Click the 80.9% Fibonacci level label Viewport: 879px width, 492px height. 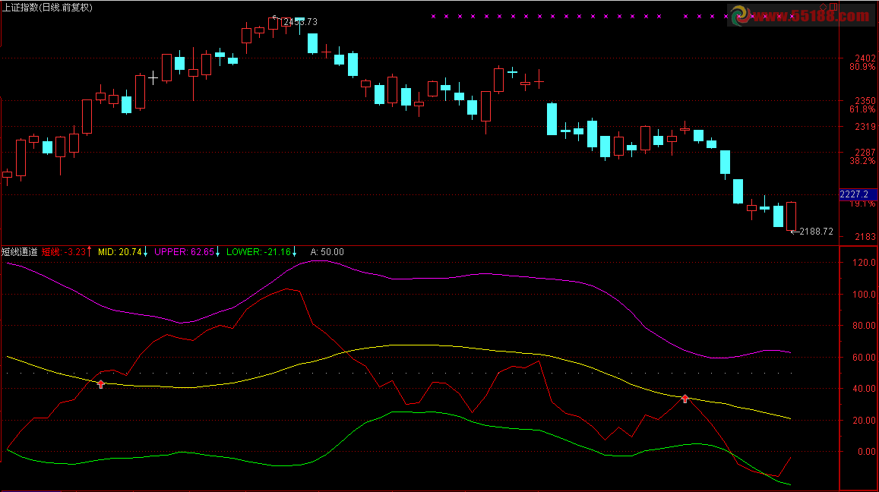tap(862, 67)
